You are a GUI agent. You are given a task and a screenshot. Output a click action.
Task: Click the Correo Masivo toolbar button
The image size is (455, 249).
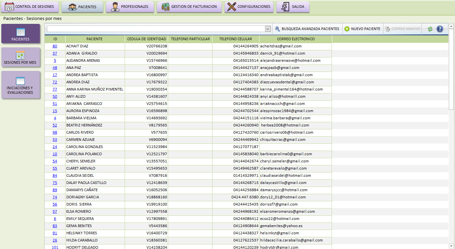coord(402,29)
